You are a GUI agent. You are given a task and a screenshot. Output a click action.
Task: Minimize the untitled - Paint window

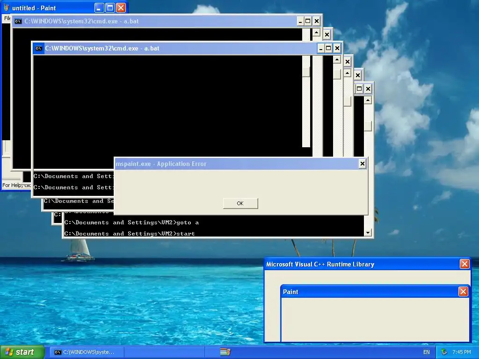click(99, 7)
